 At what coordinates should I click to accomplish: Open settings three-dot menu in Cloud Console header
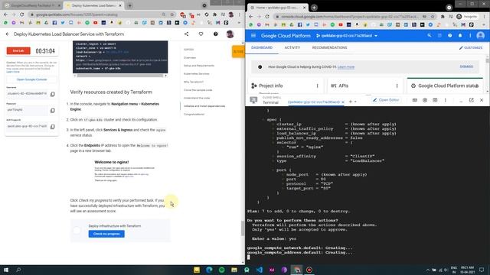point(470,36)
